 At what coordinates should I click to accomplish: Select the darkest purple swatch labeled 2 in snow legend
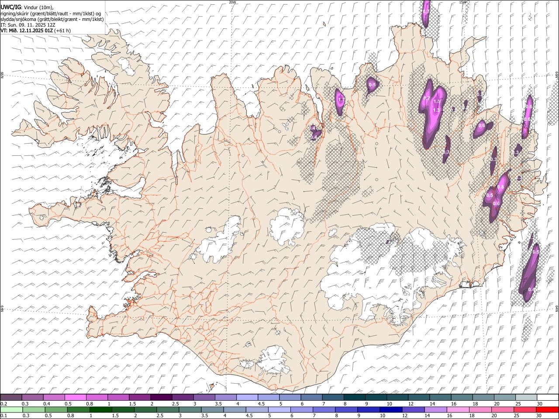[x=161, y=398]
